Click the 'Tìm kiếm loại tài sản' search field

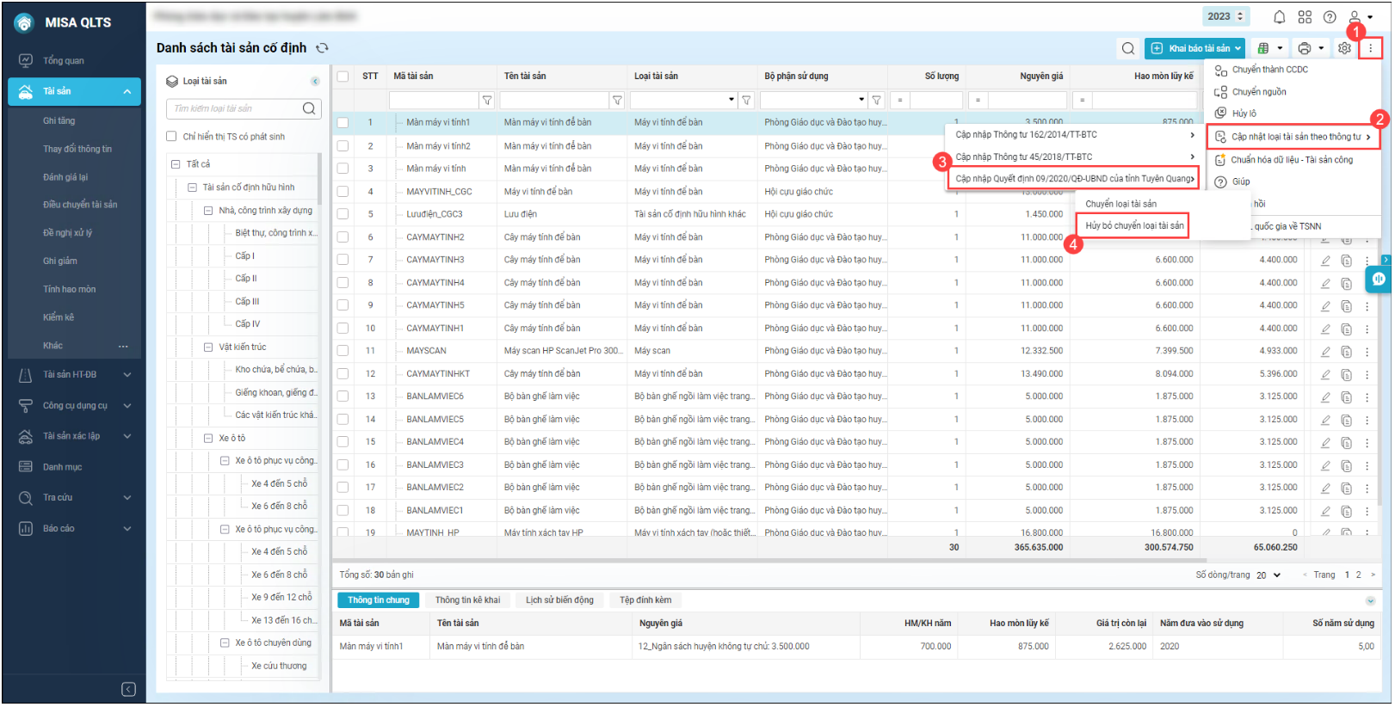[x=234, y=108]
